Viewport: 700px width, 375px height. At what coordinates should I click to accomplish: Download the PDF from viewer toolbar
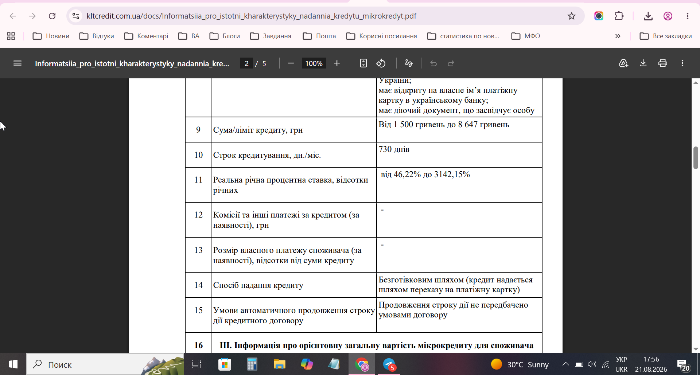click(643, 63)
